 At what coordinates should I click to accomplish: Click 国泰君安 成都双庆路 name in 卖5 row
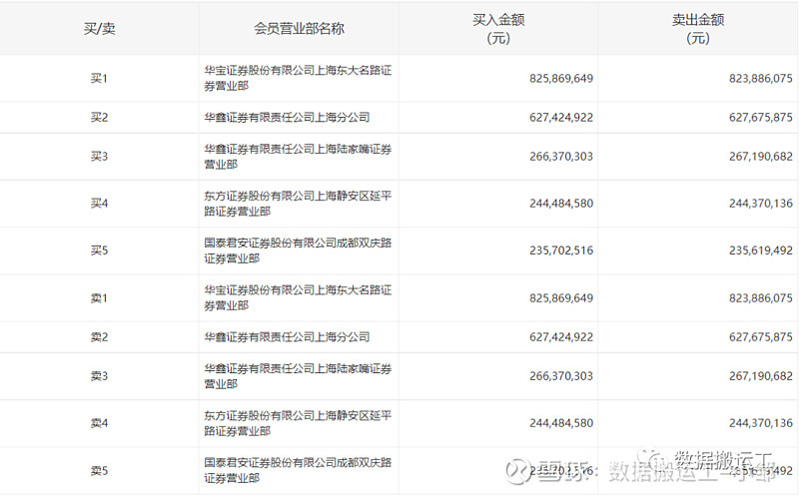[x=298, y=470]
